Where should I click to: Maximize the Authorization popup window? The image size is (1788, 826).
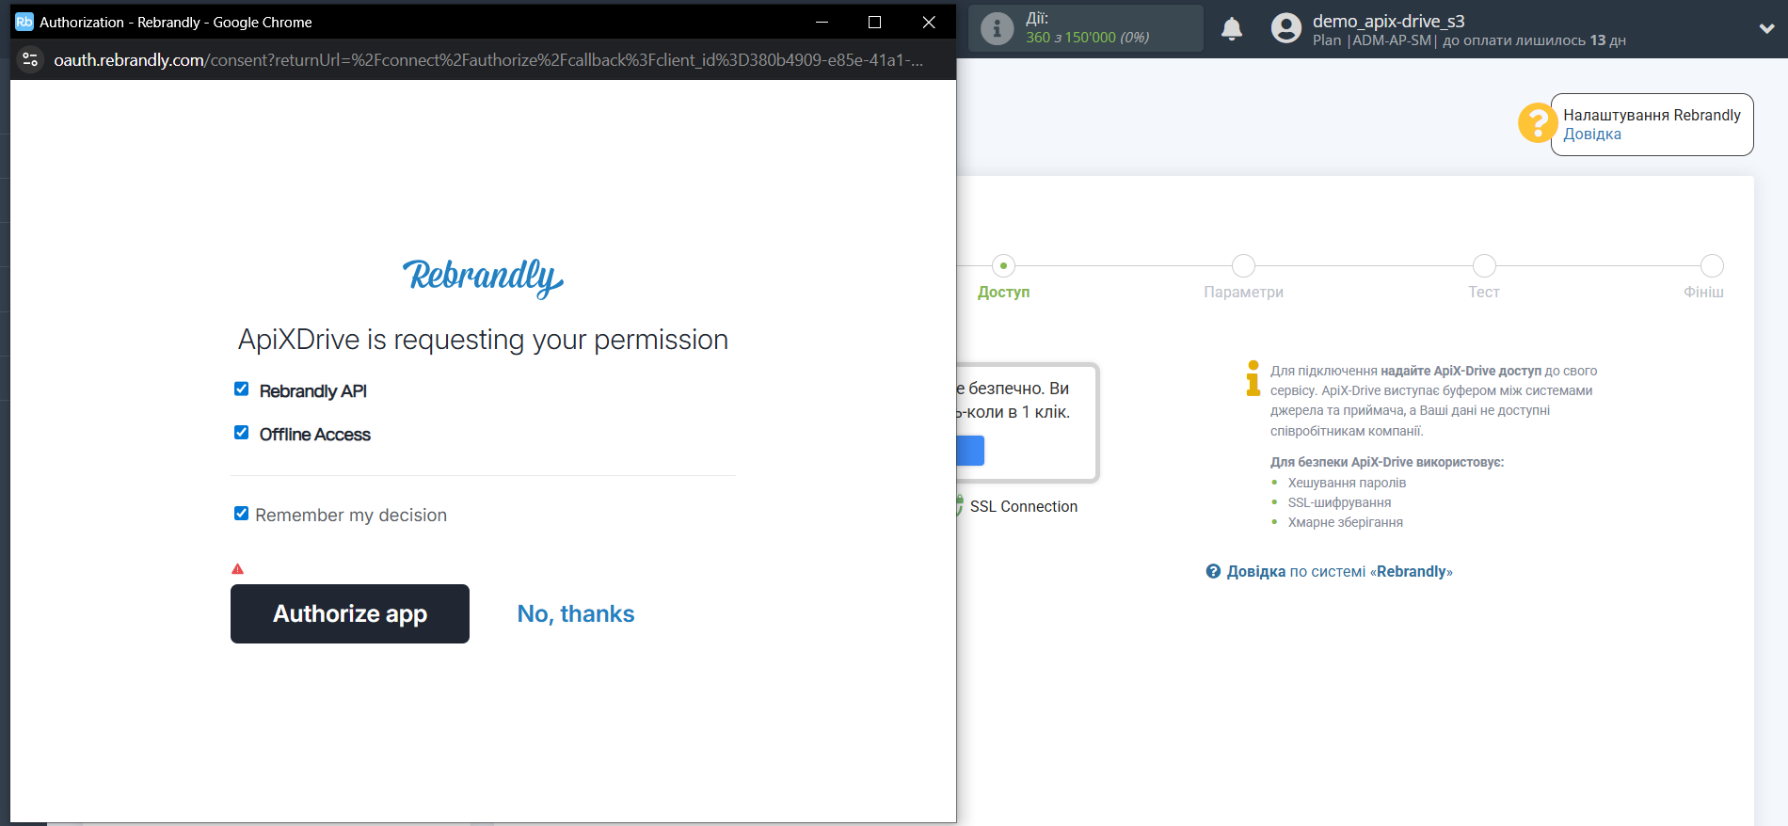pos(874,22)
